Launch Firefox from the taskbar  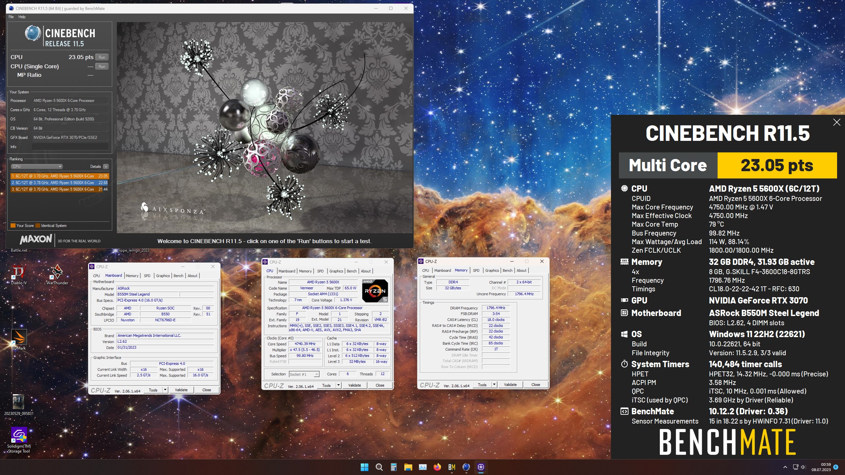coord(437,467)
